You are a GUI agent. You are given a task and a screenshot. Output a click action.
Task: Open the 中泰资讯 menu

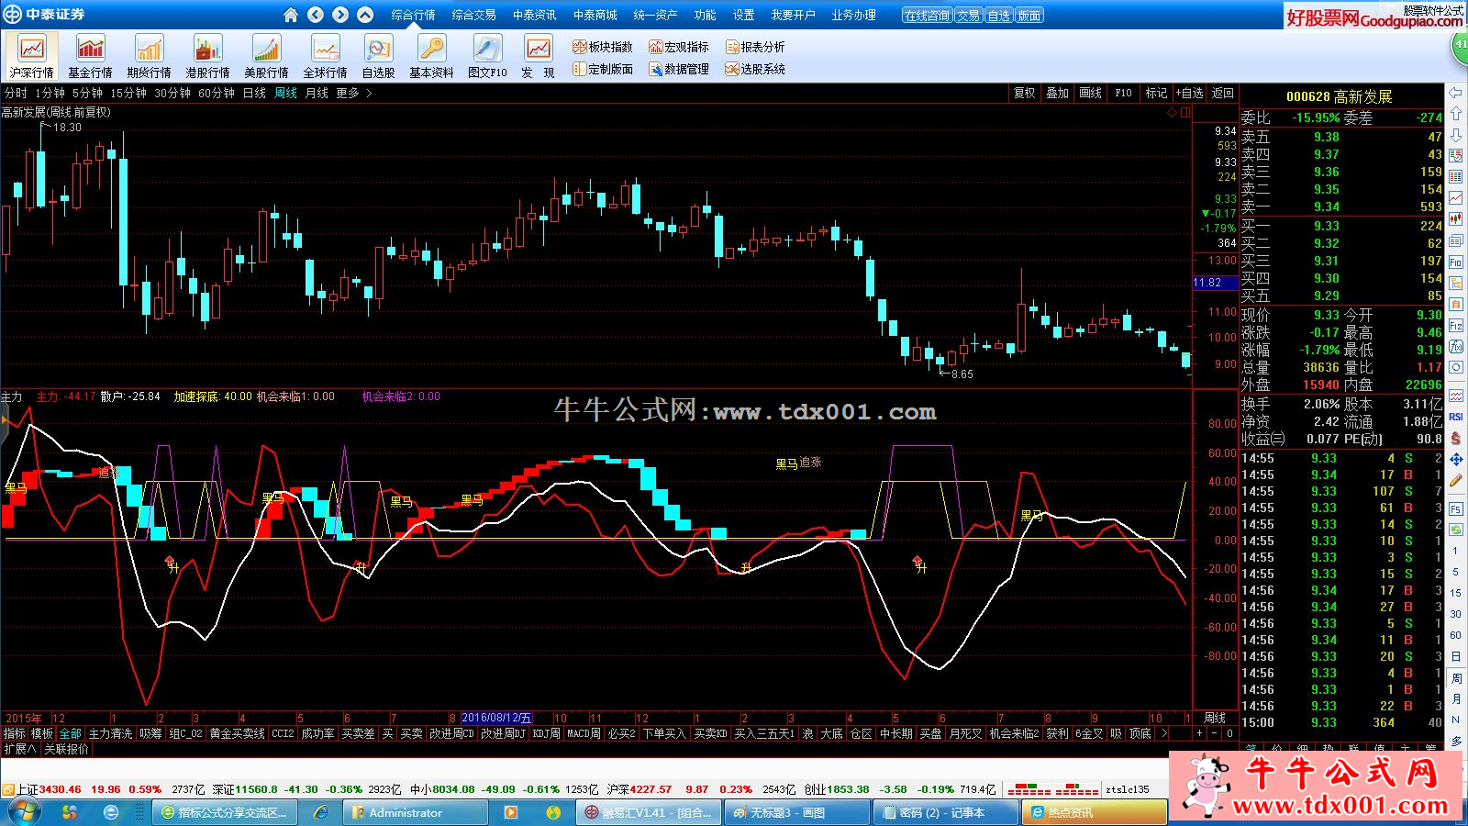click(534, 15)
